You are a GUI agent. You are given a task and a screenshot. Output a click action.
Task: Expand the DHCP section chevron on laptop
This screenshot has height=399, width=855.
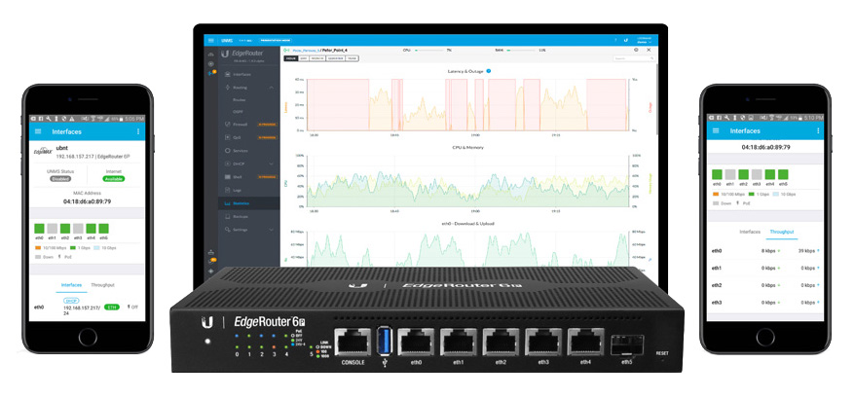coord(272,163)
